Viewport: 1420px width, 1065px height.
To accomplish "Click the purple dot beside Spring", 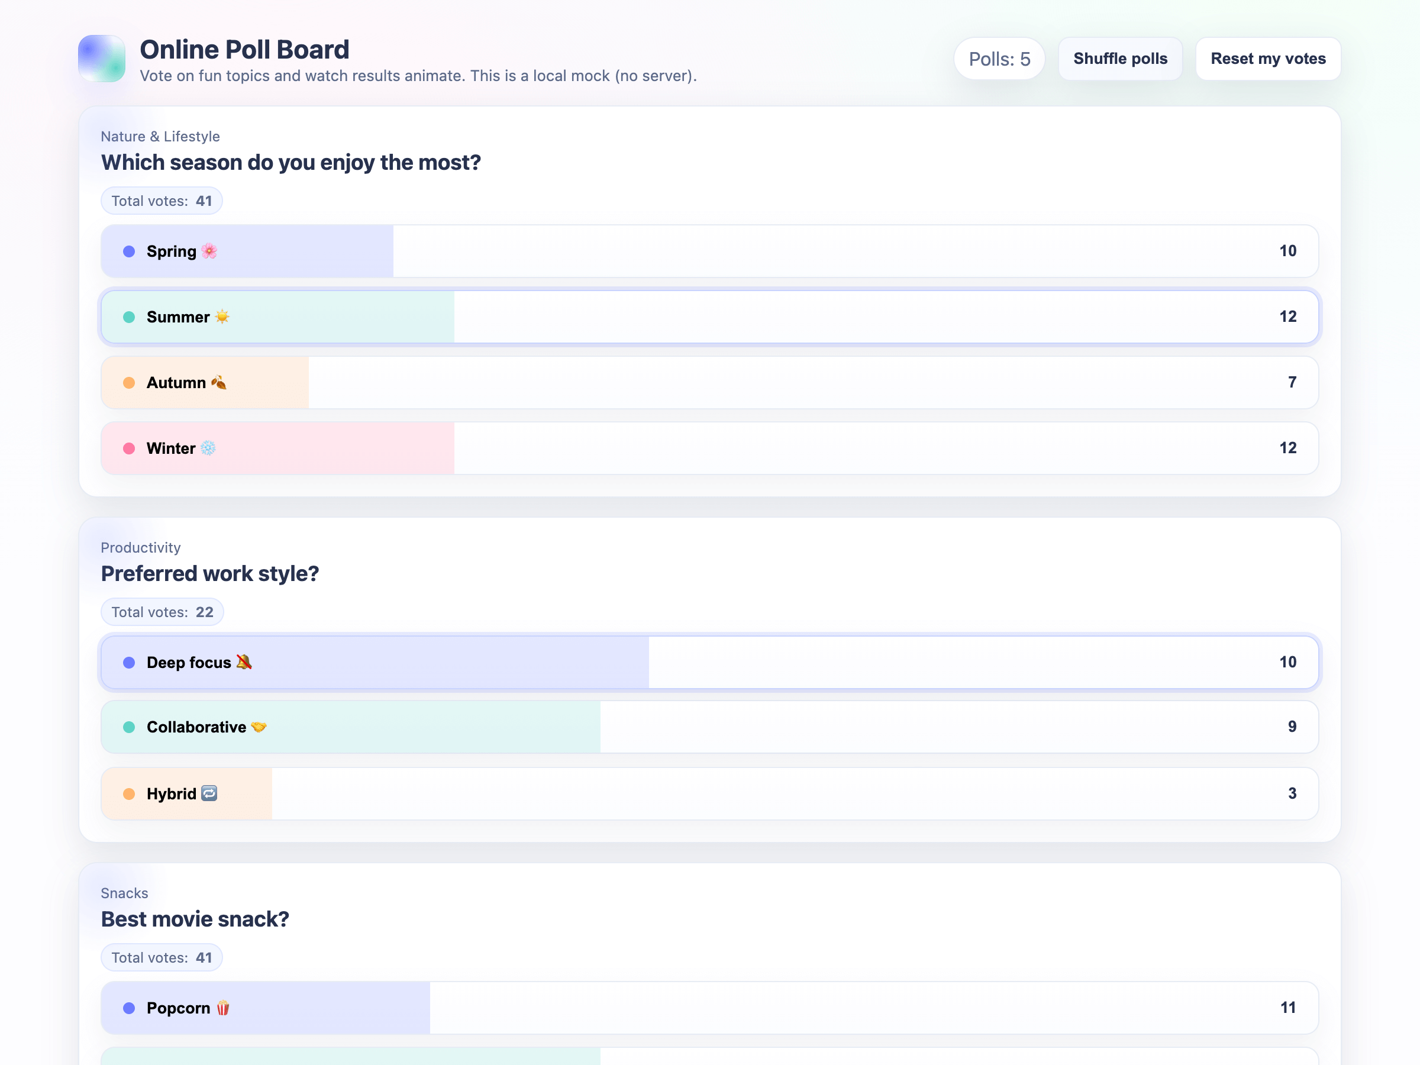I will point(129,251).
